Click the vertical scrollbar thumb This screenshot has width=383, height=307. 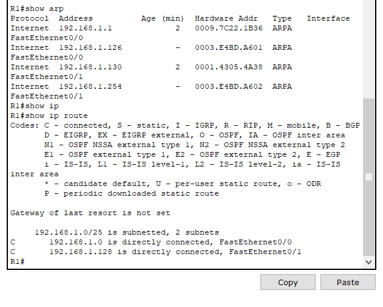coord(368,177)
